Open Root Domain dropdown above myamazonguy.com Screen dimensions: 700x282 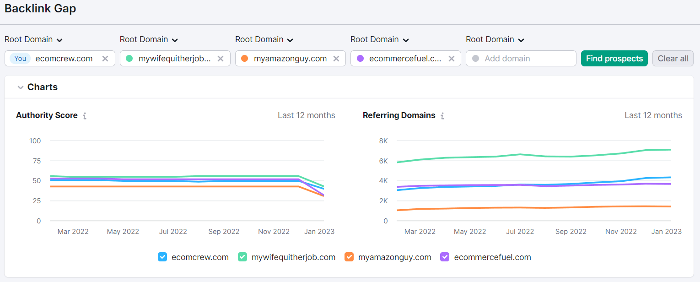264,39
